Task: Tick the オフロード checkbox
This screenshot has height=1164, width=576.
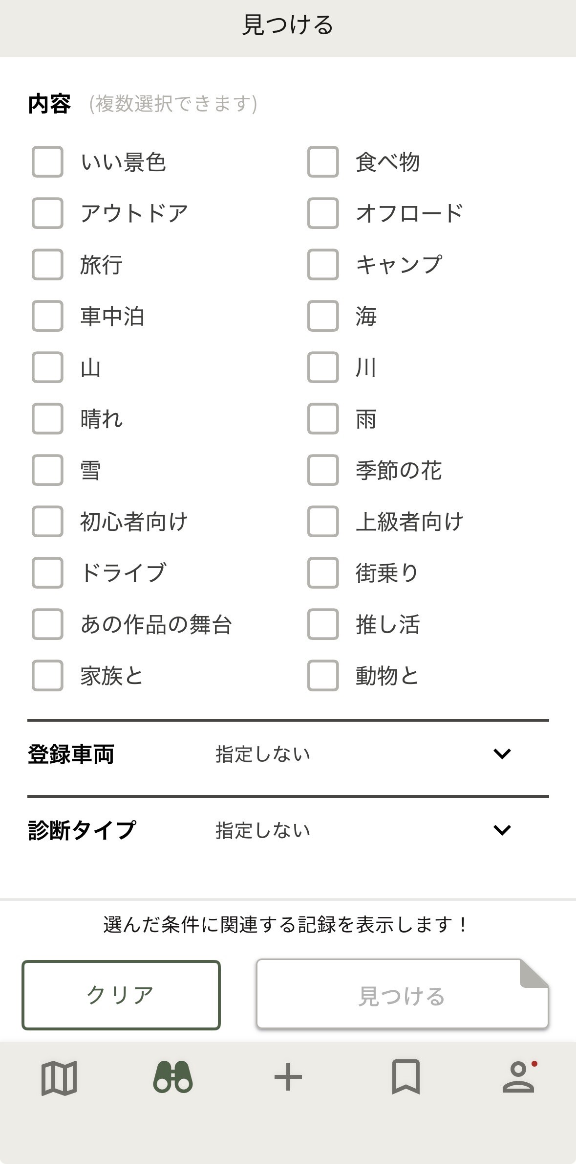Action: [323, 213]
